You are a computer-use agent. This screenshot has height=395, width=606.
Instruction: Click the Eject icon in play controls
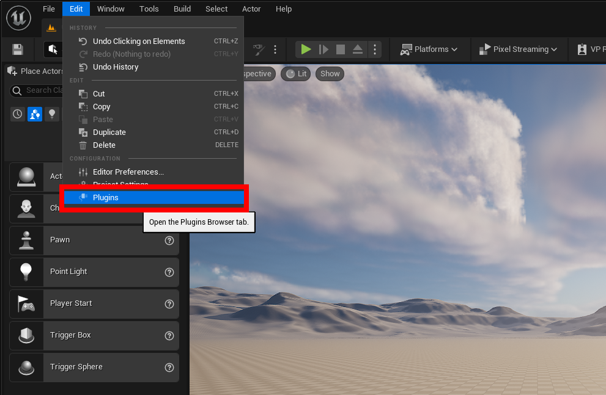pyautogui.click(x=358, y=49)
